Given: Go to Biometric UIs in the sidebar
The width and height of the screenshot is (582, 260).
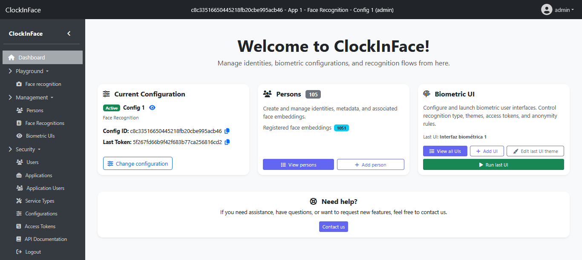Looking at the screenshot, I should [40, 136].
